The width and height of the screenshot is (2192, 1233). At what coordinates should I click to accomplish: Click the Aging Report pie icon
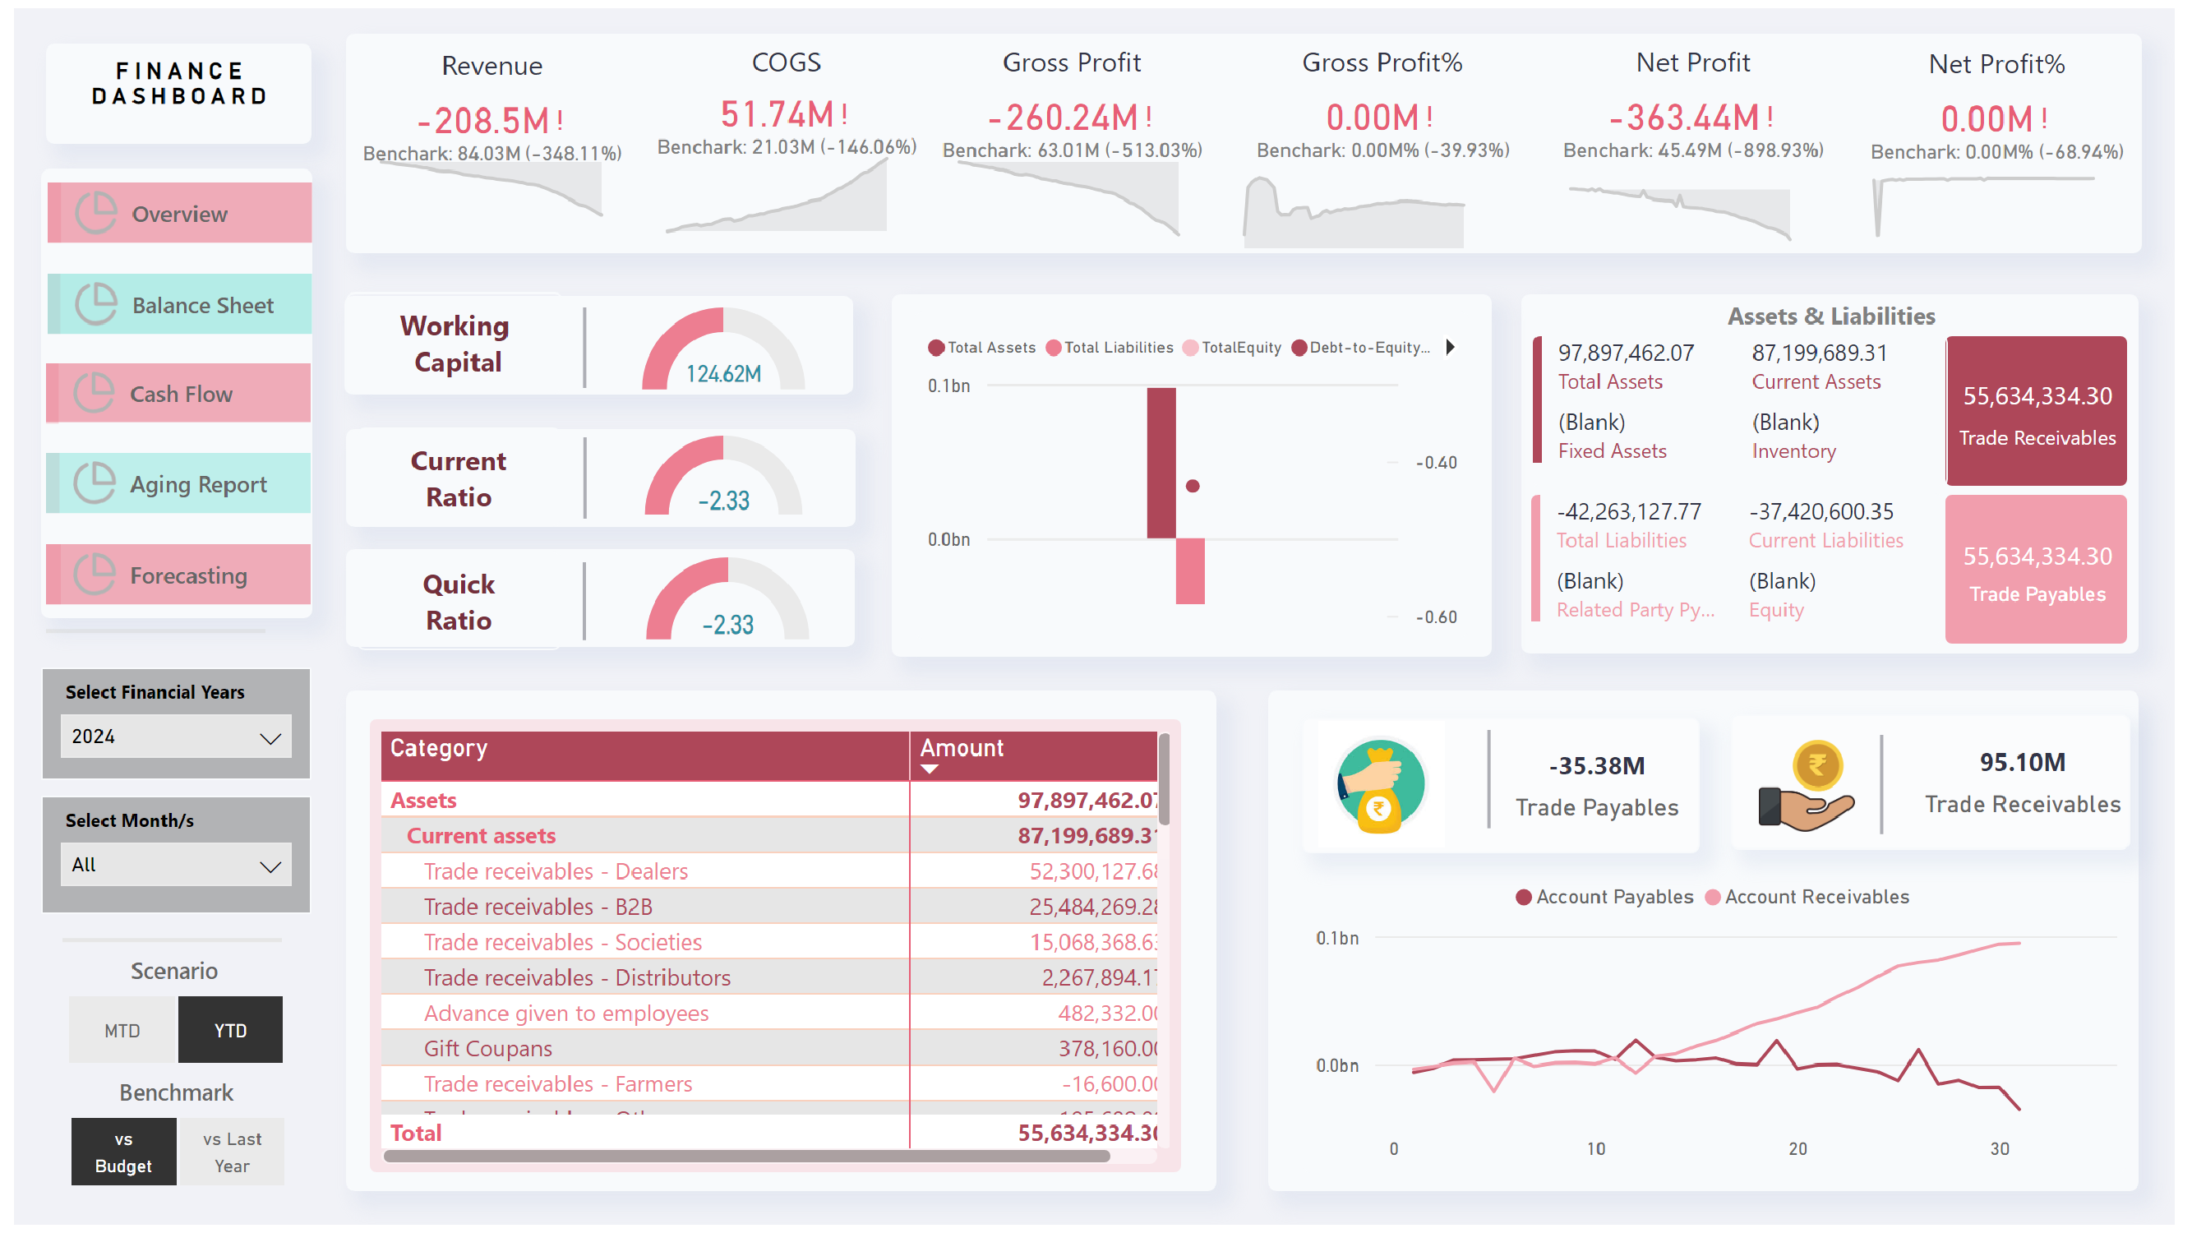96,483
